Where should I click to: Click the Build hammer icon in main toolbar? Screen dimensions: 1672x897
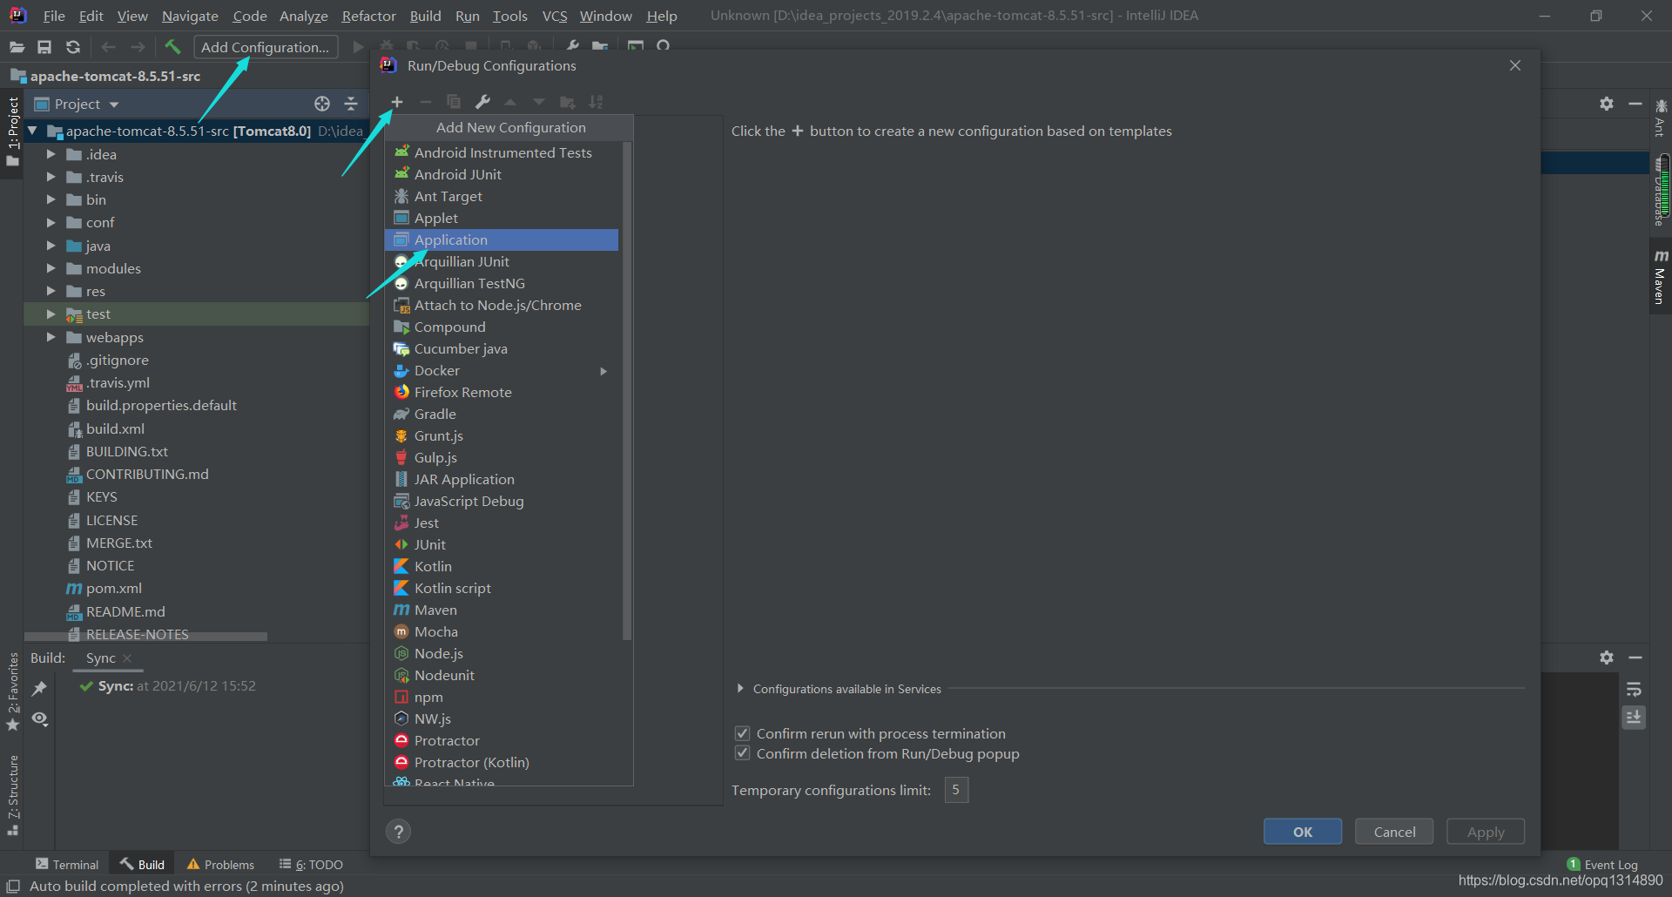coord(172,47)
